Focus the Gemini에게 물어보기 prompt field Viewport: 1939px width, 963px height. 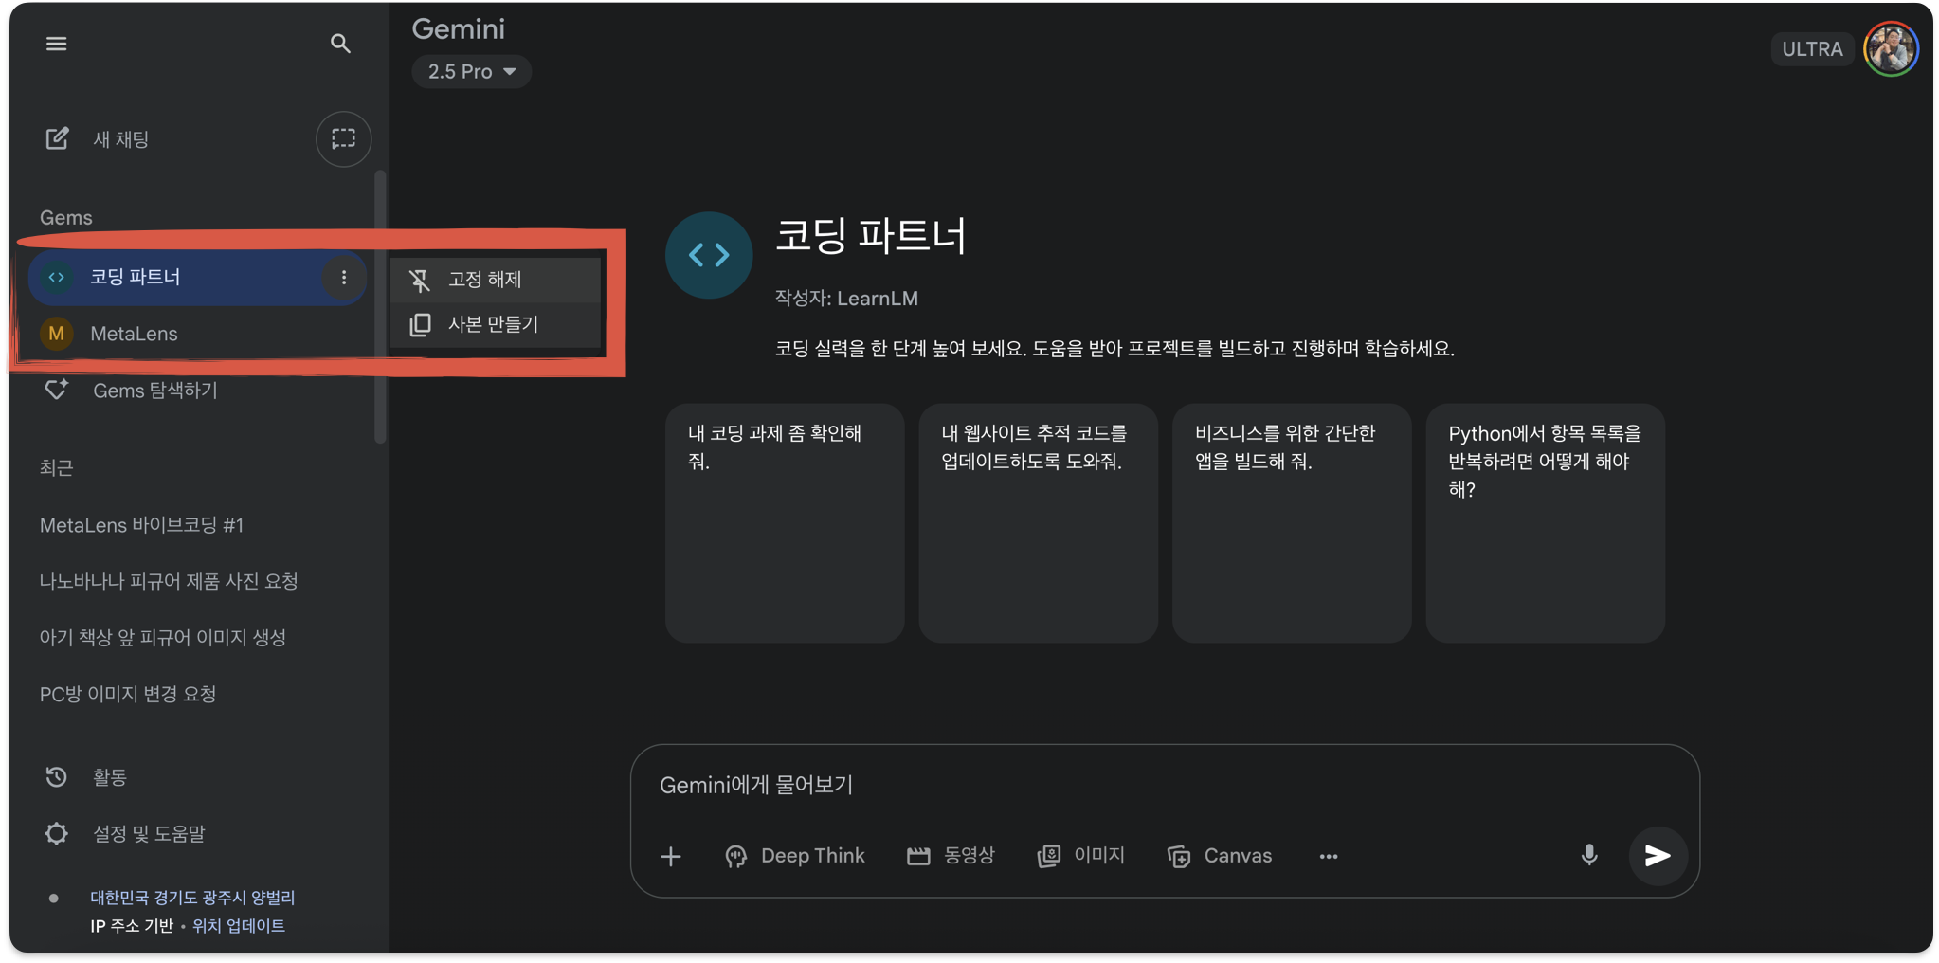click(x=1164, y=785)
